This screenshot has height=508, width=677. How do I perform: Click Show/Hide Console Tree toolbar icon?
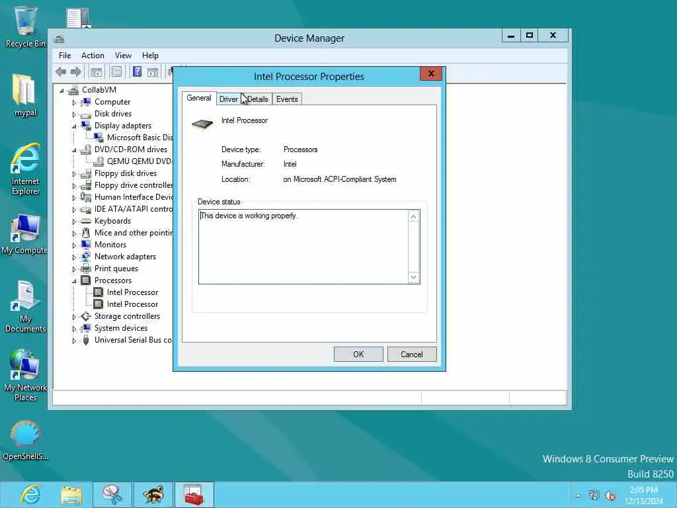coord(97,71)
